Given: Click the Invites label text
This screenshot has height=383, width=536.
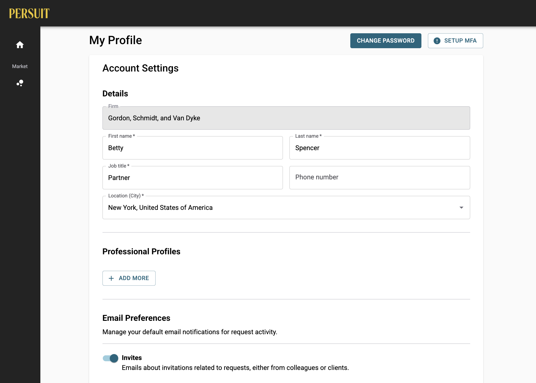Looking at the screenshot, I should click(x=132, y=358).
